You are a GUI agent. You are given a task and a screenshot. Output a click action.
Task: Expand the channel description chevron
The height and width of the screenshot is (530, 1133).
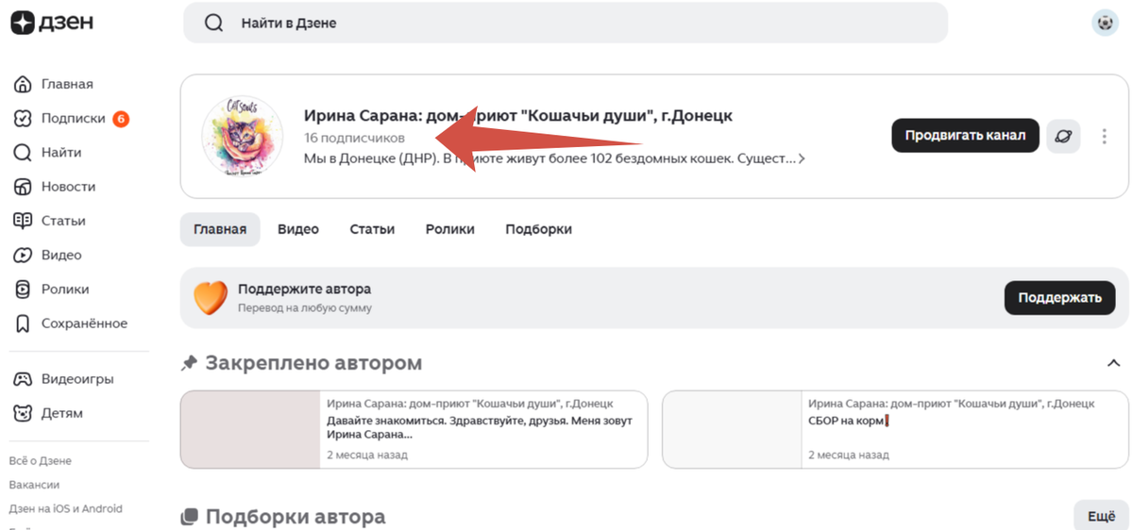pyautogui.click(x=802, y=159)
